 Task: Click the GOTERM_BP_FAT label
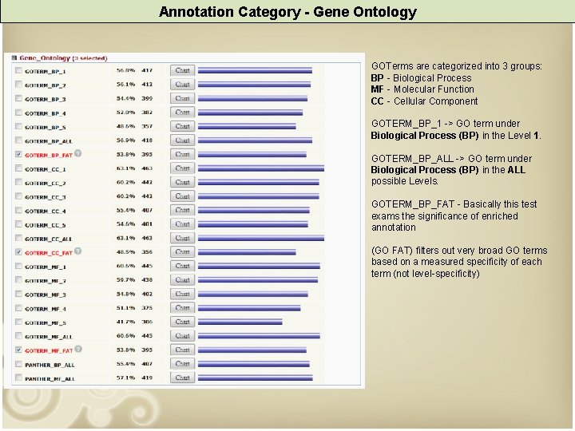coord(49,156)
